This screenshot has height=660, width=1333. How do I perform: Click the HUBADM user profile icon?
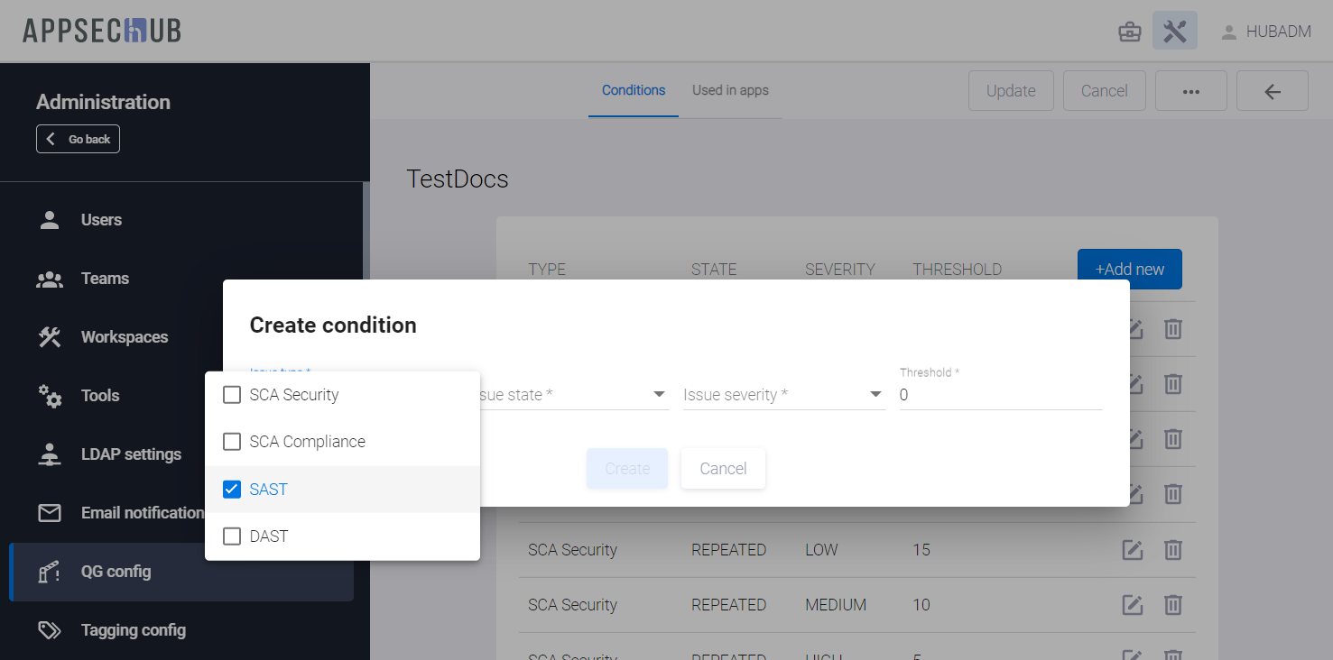pyautogui.click(x=1228, y=32)
